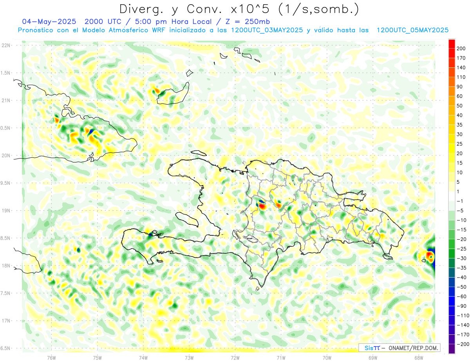This screenshot has height=363, width=470.
Task: Click the '-5' colorbar label
Action: 461,211
